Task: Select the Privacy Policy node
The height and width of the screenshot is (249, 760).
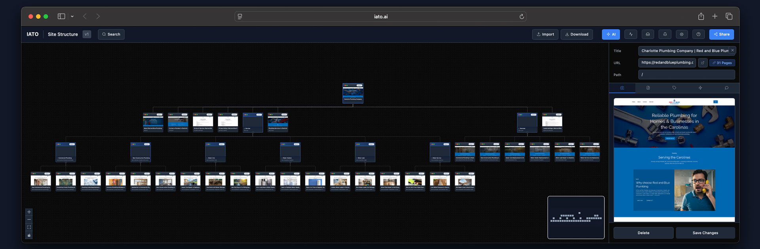Action: 228,123
